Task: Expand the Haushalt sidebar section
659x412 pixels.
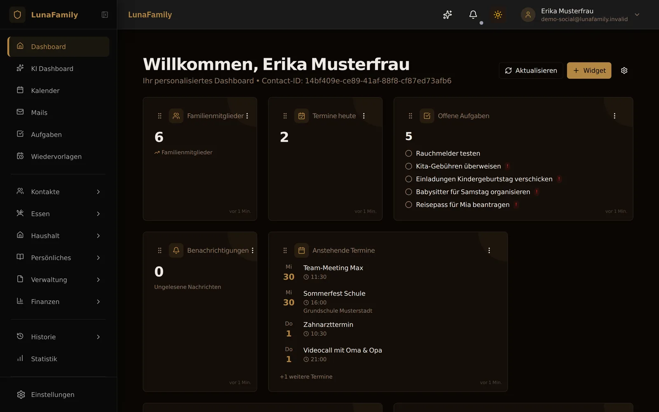Action: 58,236
